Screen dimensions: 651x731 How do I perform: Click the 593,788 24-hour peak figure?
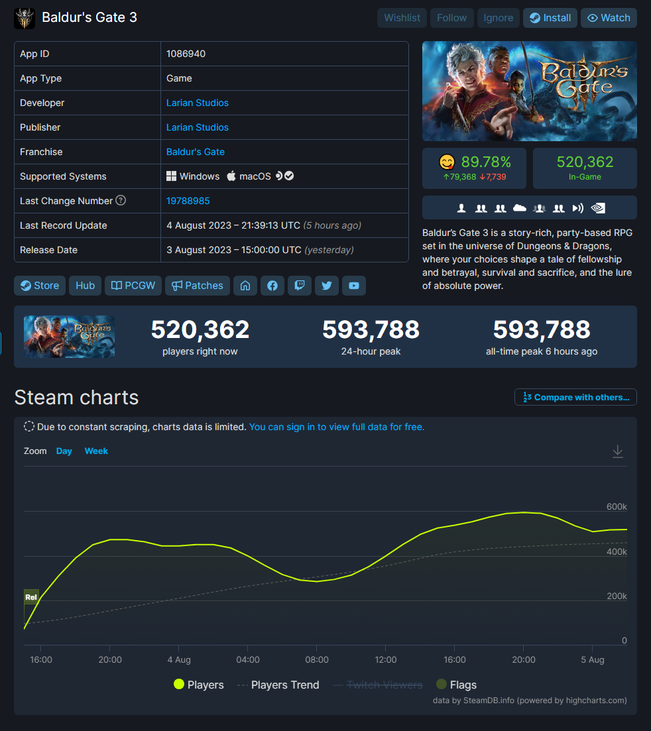[x=371, y=329]
